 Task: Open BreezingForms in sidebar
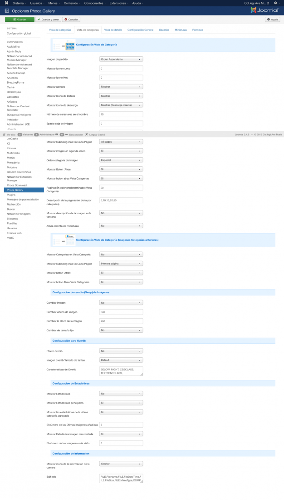(15, 83)
